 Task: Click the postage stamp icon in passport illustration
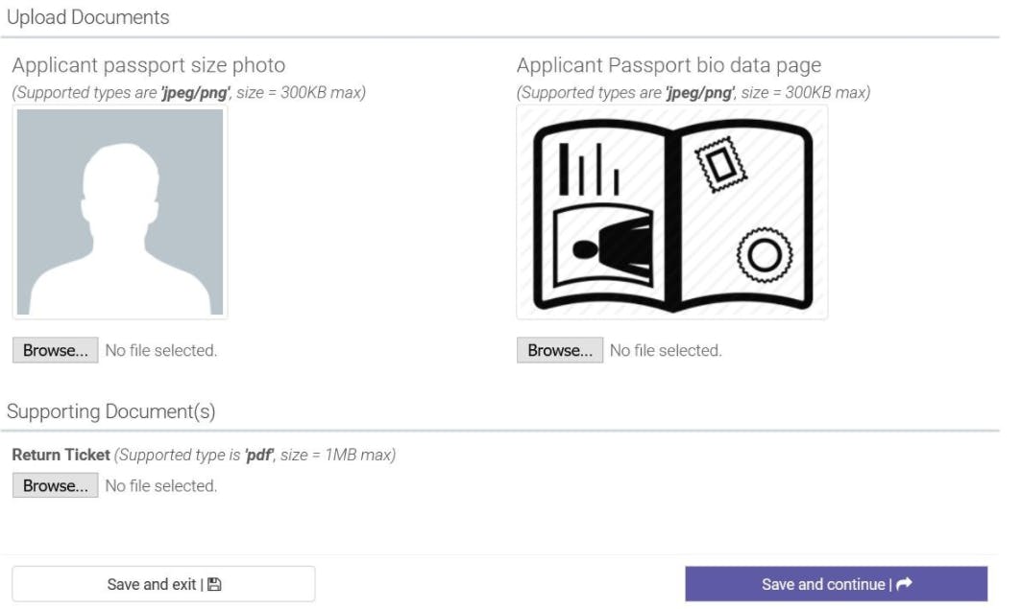click(x=720, y=164)
